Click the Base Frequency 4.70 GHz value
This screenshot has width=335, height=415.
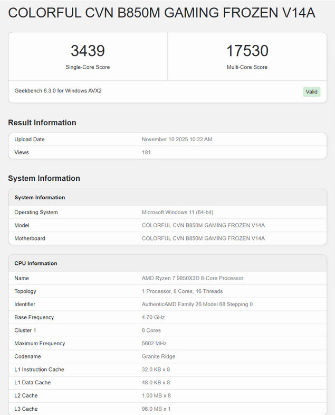153,317
